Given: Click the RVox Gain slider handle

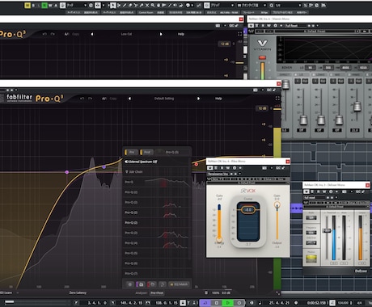Looking at the screenshot, I should click(x=277, y=205).
